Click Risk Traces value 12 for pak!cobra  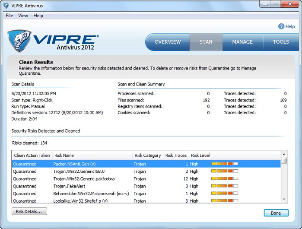point(185,179)
